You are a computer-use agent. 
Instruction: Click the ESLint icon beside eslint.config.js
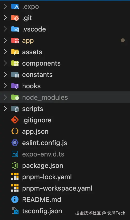tap(15, 143)
